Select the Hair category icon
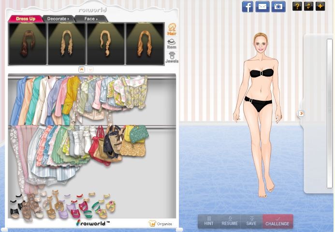The height and width of the screenshot is (232, 335). (172, 30)
